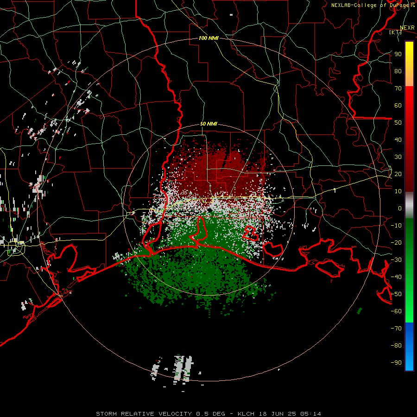Click the '90' label atop the velocity scale
The image size is (417, 417).
(398, 54)
